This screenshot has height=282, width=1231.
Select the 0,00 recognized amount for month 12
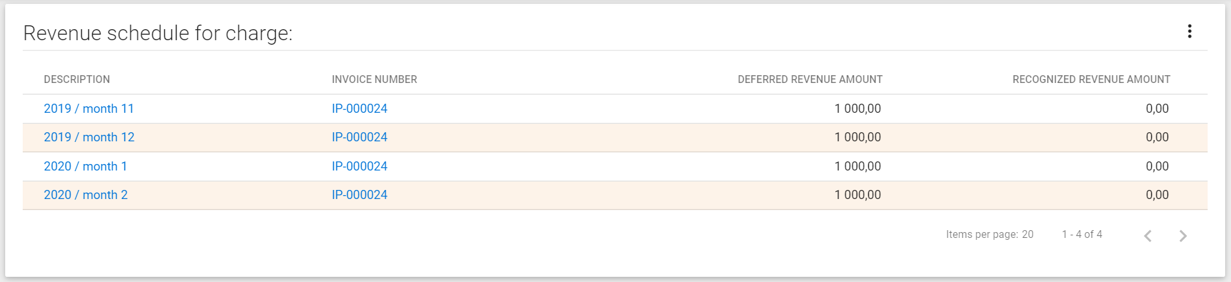coord(1157,137)
